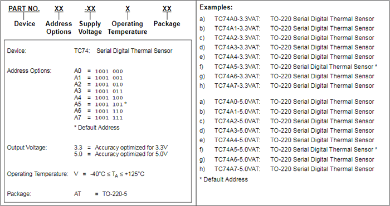The height and width of the screenshot is (206, 390).
Task: Click the TO-220-5 package text
Action: coord(115,194)
